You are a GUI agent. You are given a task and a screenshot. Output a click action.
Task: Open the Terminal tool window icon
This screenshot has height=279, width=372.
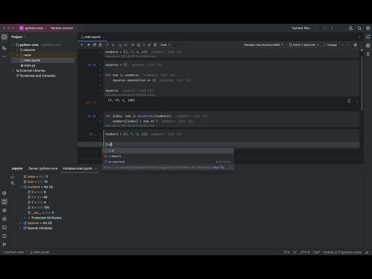4,227
